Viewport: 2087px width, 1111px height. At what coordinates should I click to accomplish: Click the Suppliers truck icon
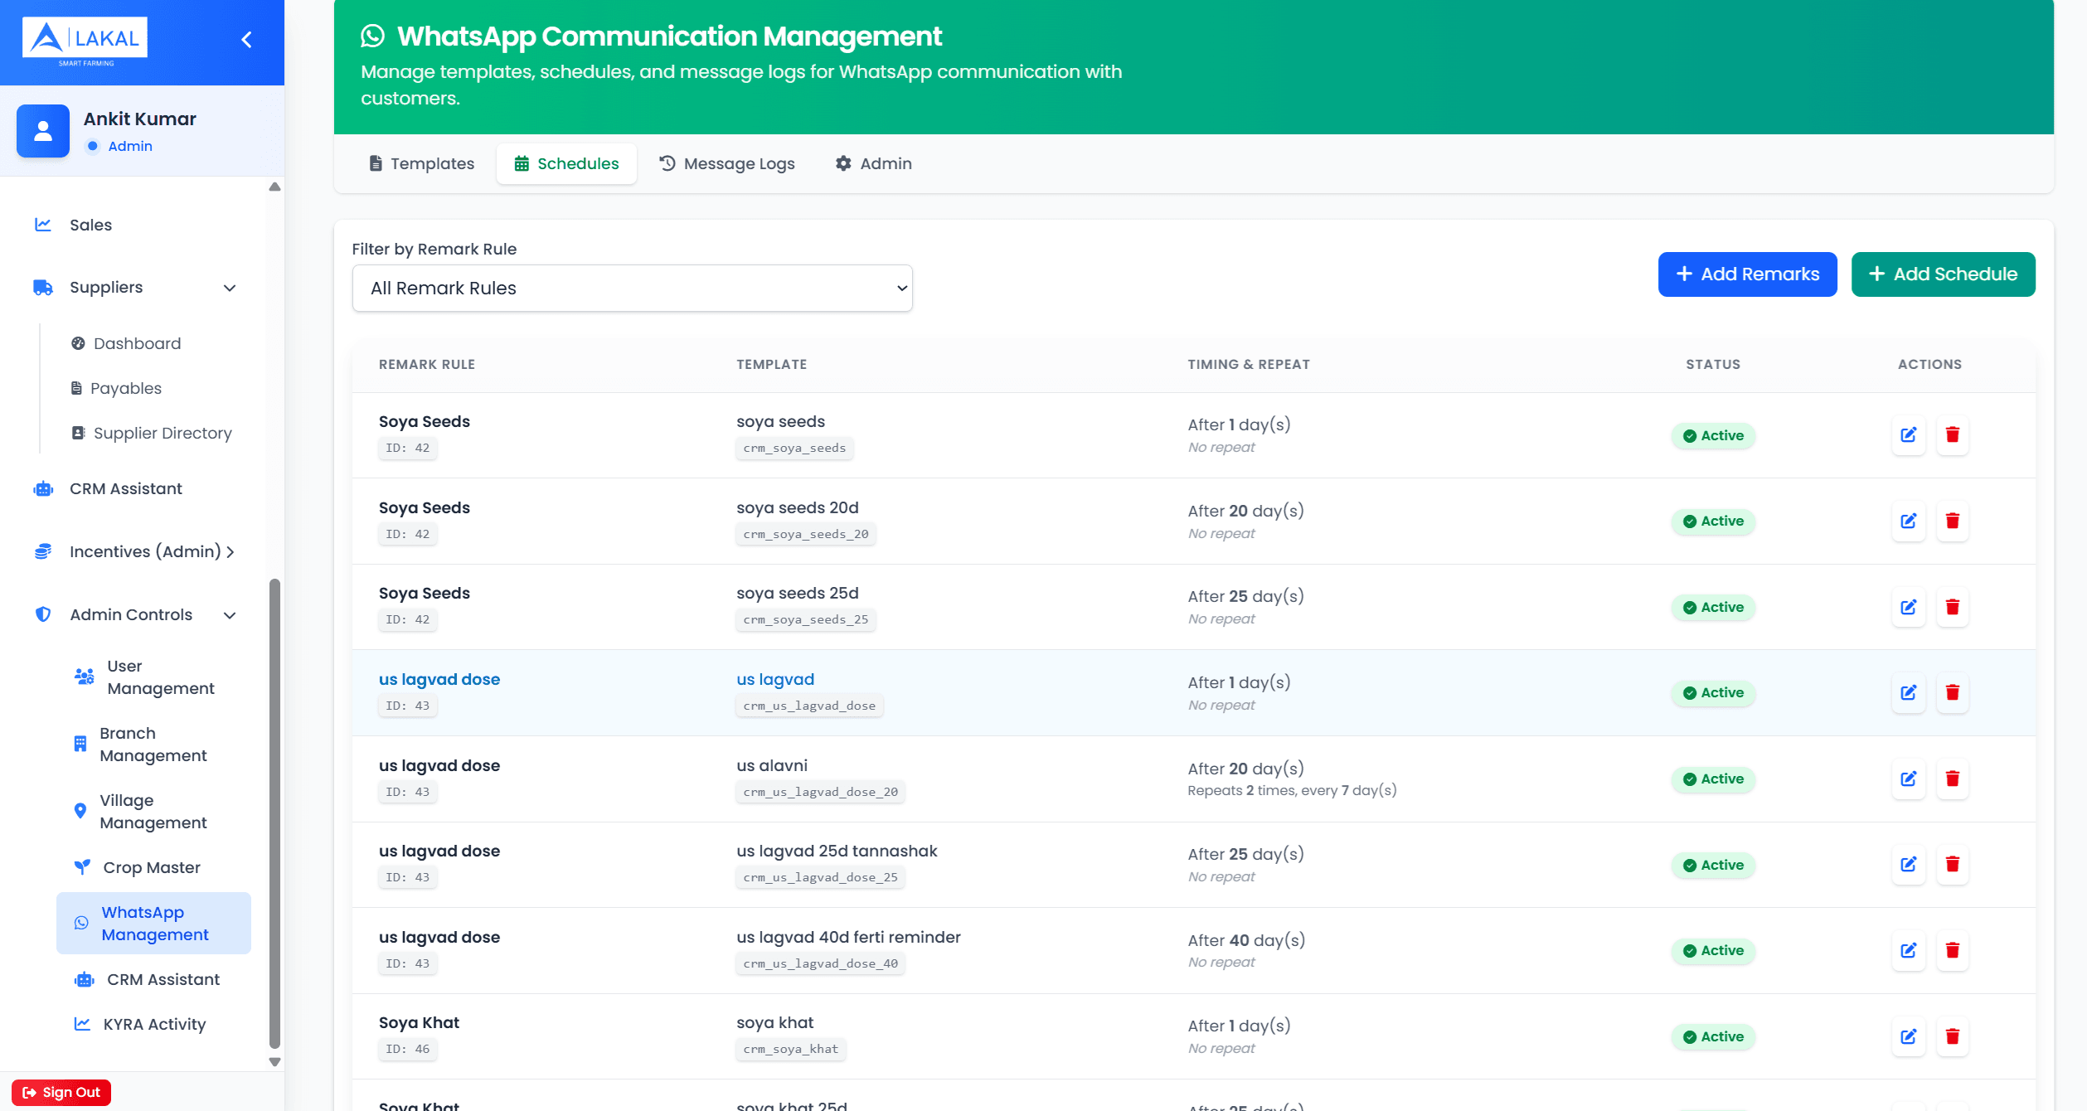(43, 288)
